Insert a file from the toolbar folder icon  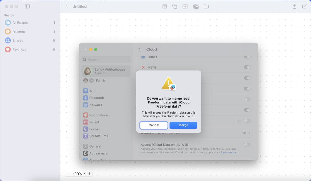206,6
